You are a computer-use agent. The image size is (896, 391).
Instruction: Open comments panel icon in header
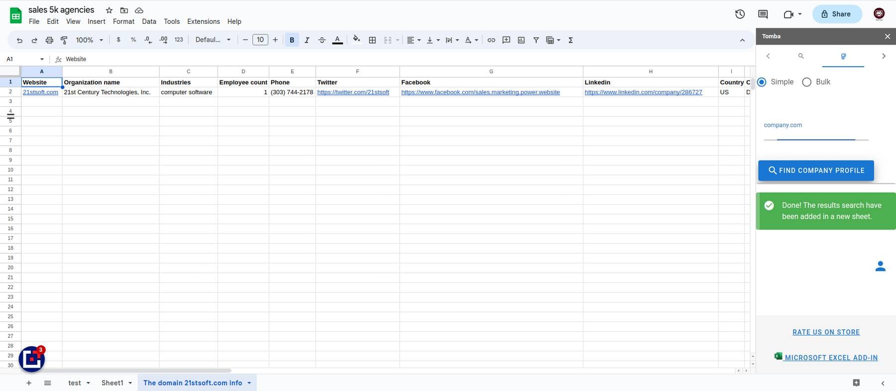coord(763,14)
